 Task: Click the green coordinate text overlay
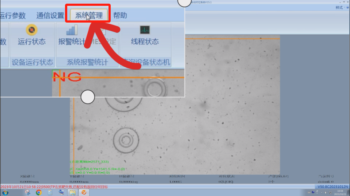(98, 169)
